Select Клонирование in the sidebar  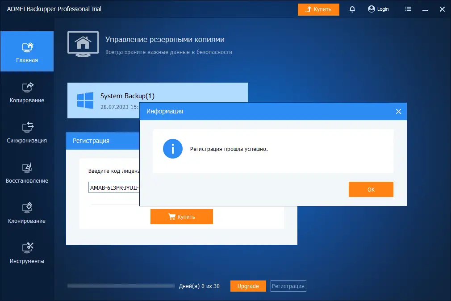(27, 213)
